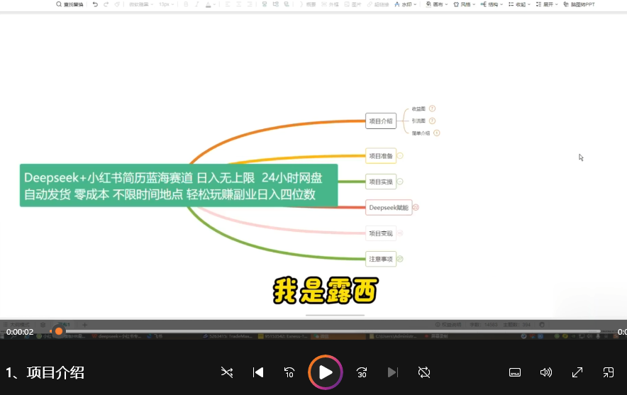Enter fullscreen with the expand arrows icon
Image resolution: width=627 pixels, height=395 pixels.
tap(577, 372)
